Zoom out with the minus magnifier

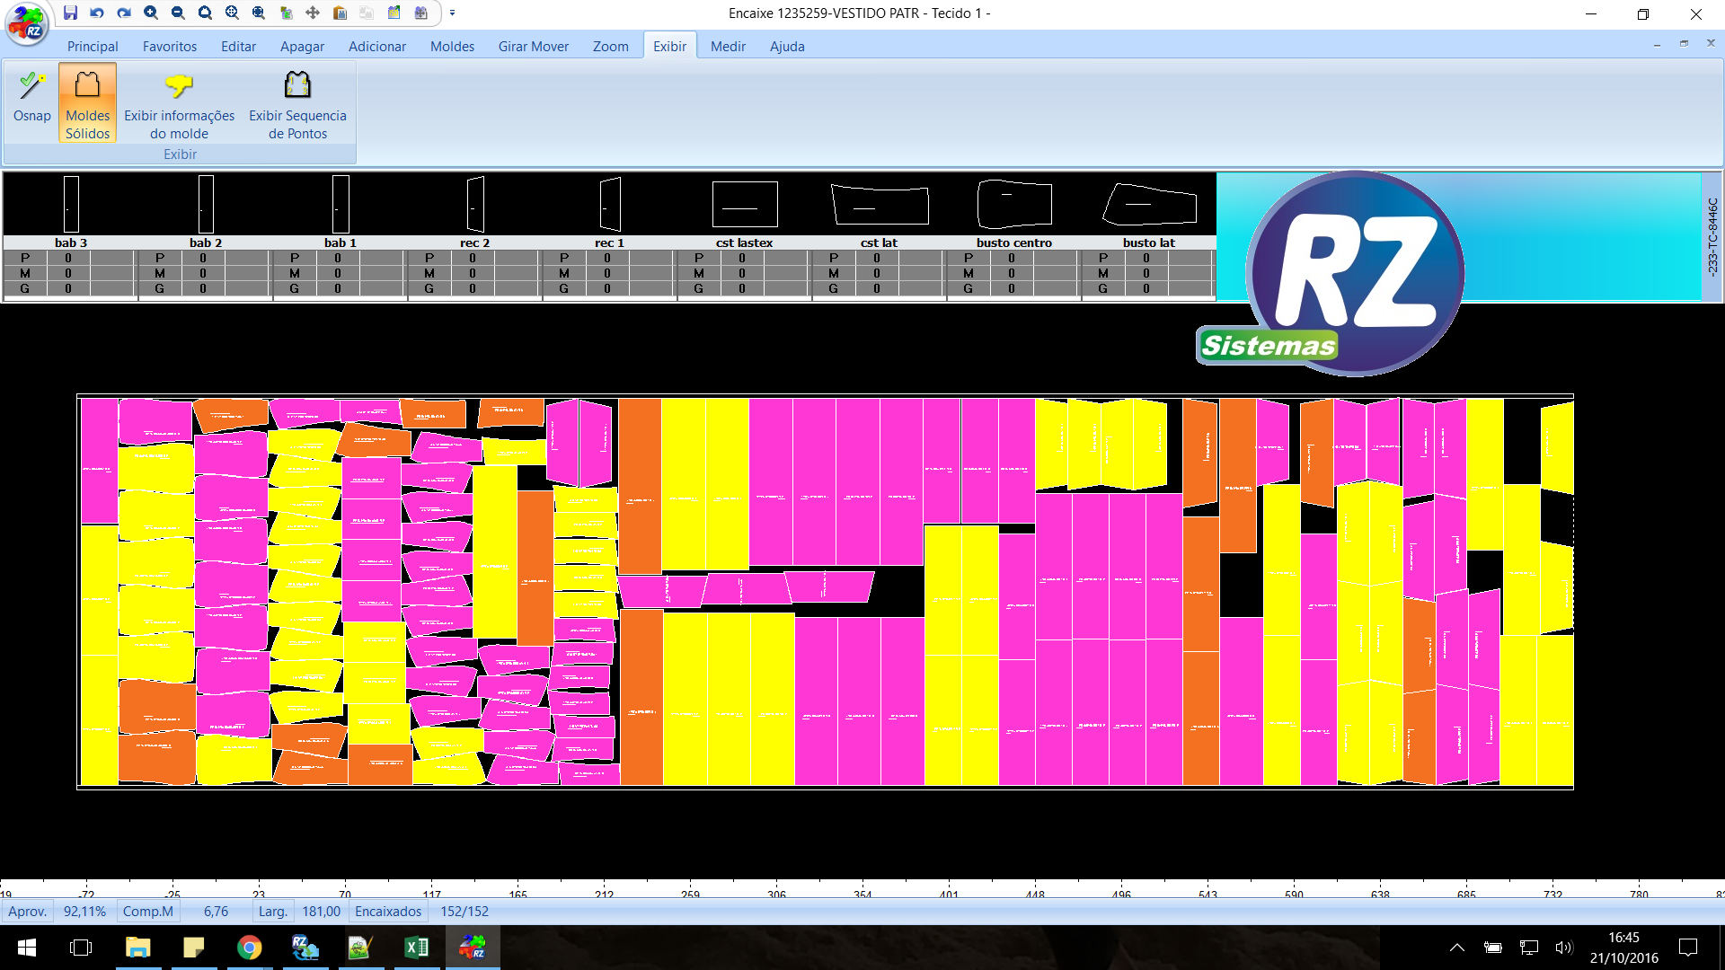178,13
